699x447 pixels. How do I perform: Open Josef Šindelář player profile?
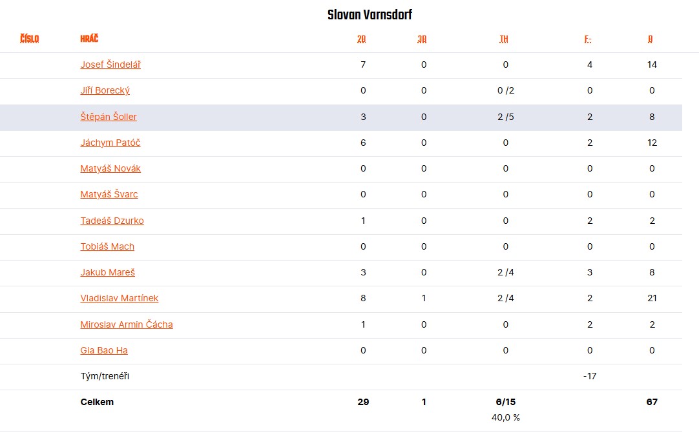[110, 65]
